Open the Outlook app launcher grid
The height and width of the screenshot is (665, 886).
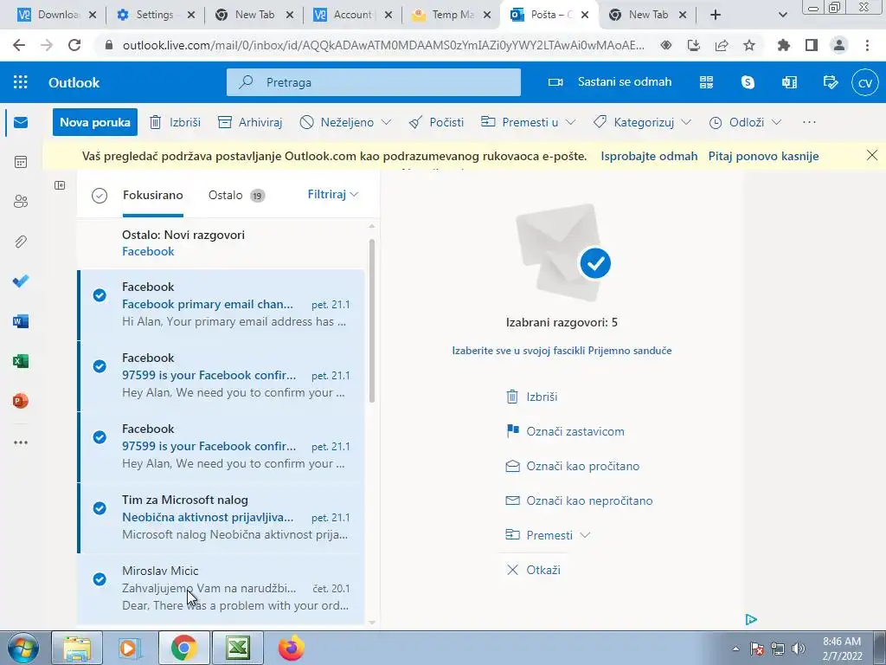point(21,82)
